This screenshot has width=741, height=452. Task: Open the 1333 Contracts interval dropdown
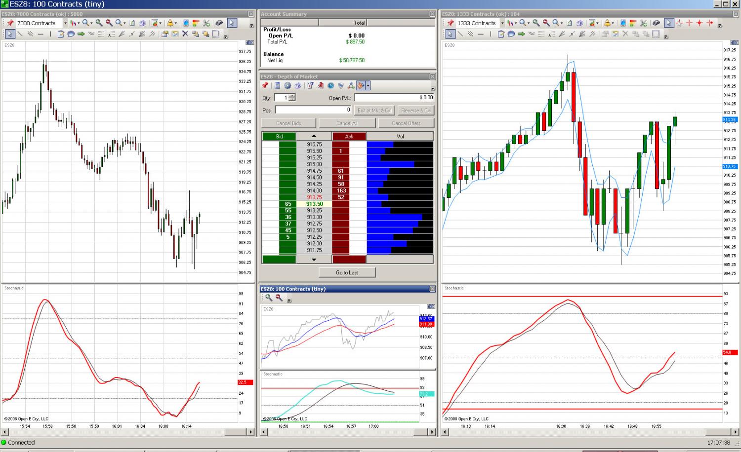click(x=502, y=23)
